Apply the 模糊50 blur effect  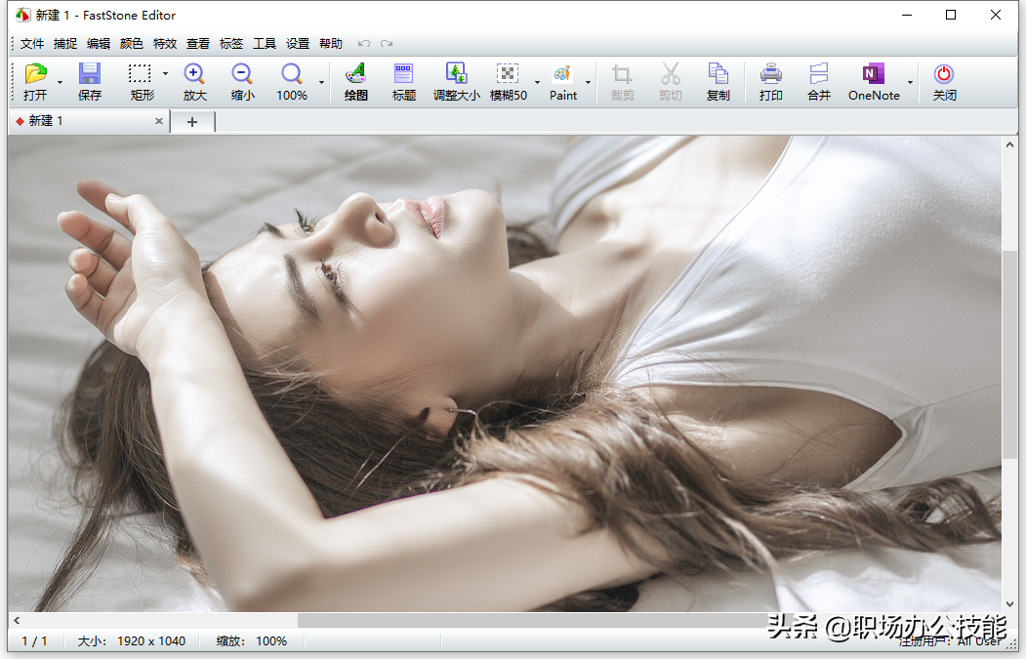[508, 75]
